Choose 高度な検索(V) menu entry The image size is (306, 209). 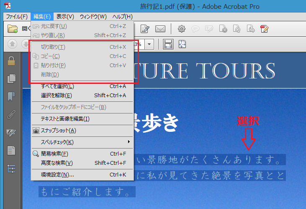[x=82, y=163]
